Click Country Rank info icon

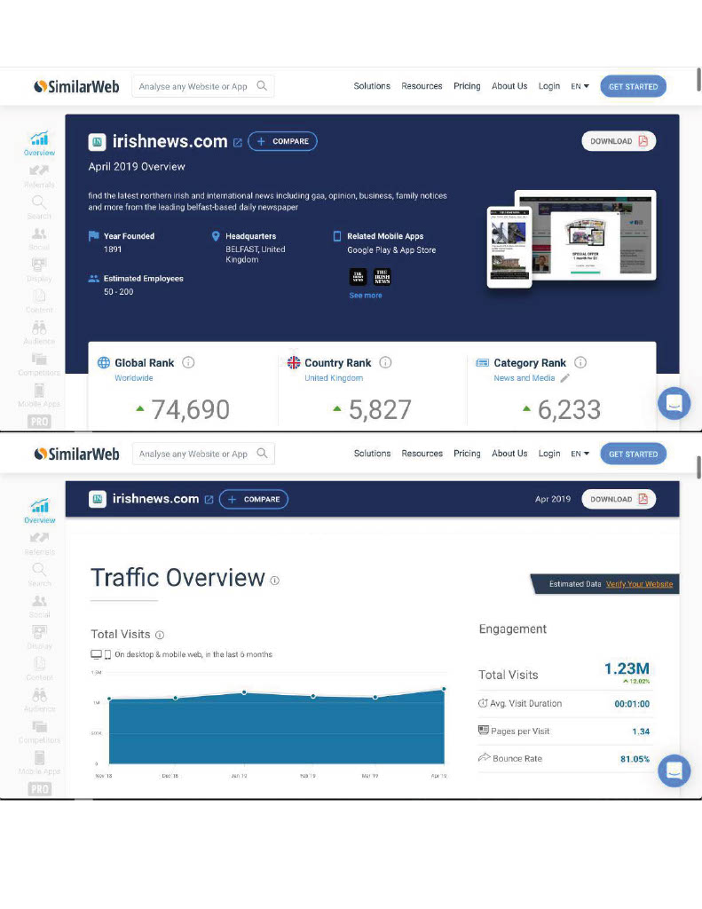tap(385, 362)
